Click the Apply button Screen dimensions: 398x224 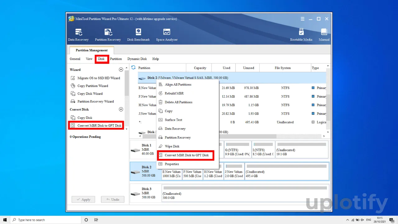point(83,199)
